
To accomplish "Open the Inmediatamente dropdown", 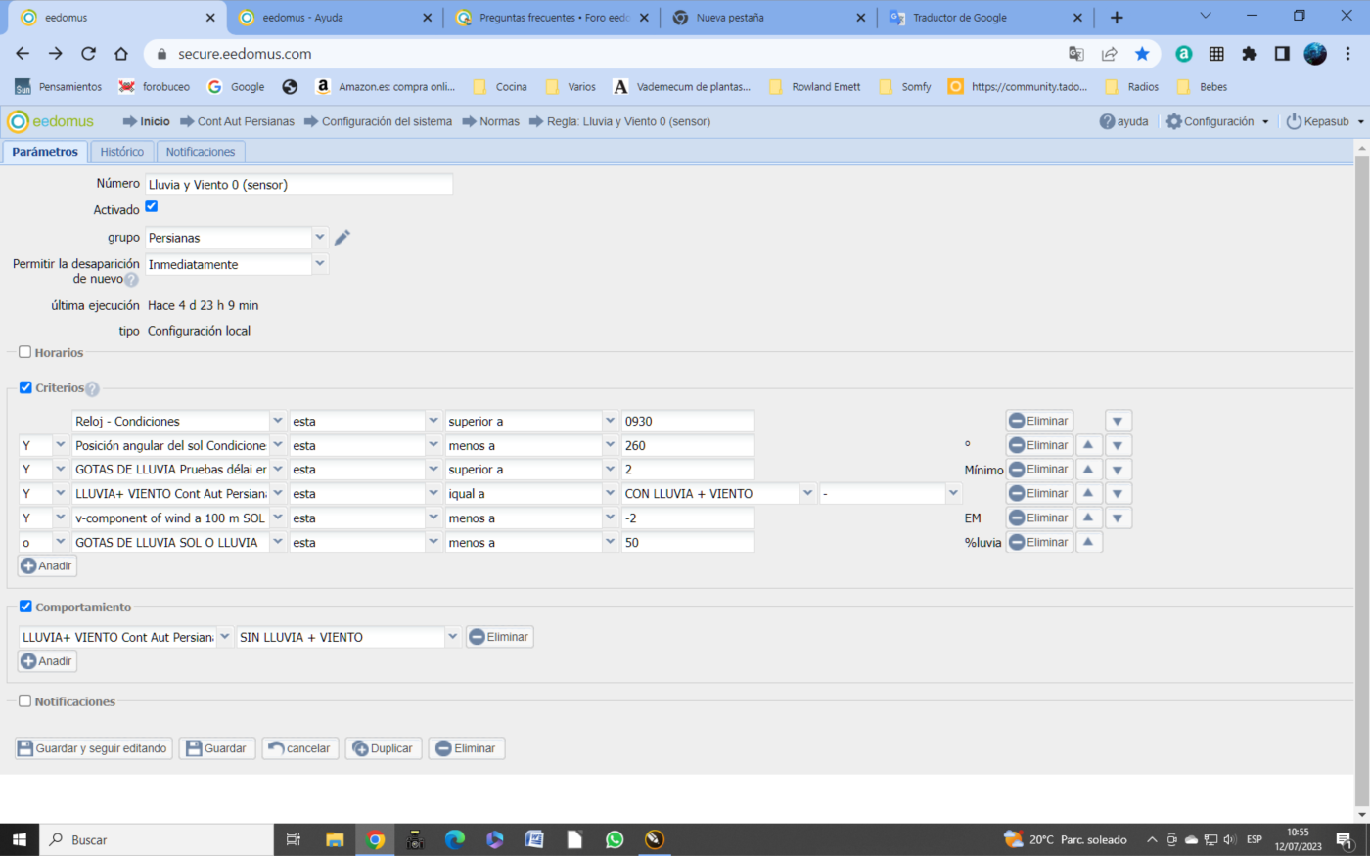I will point(320,264).
